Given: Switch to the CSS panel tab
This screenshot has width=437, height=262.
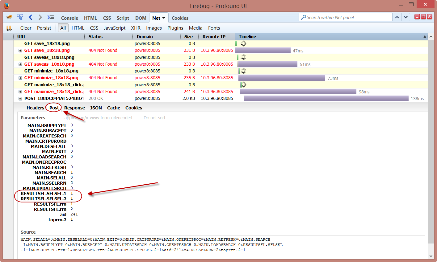Looking at the screenshot, I should (x=107, y=18).
